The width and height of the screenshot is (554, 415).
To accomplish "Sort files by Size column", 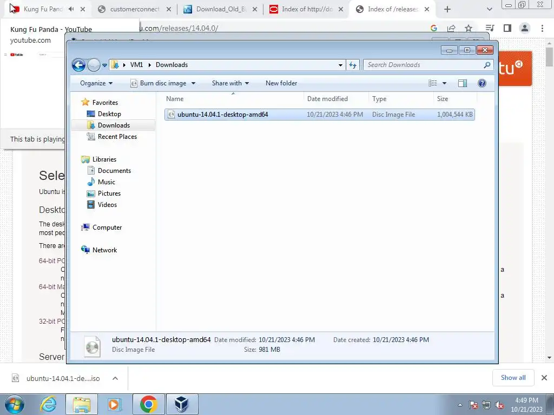I will 455,99.
